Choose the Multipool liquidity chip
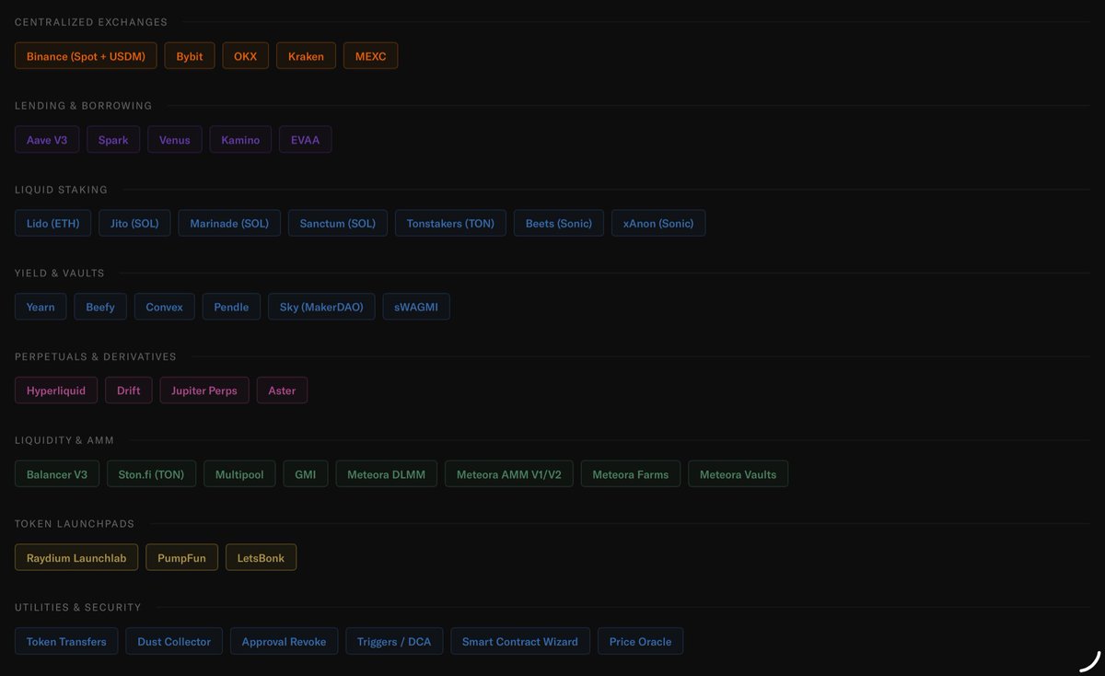This screenshot has width=1105, height=676. click(x=239, y=474)
